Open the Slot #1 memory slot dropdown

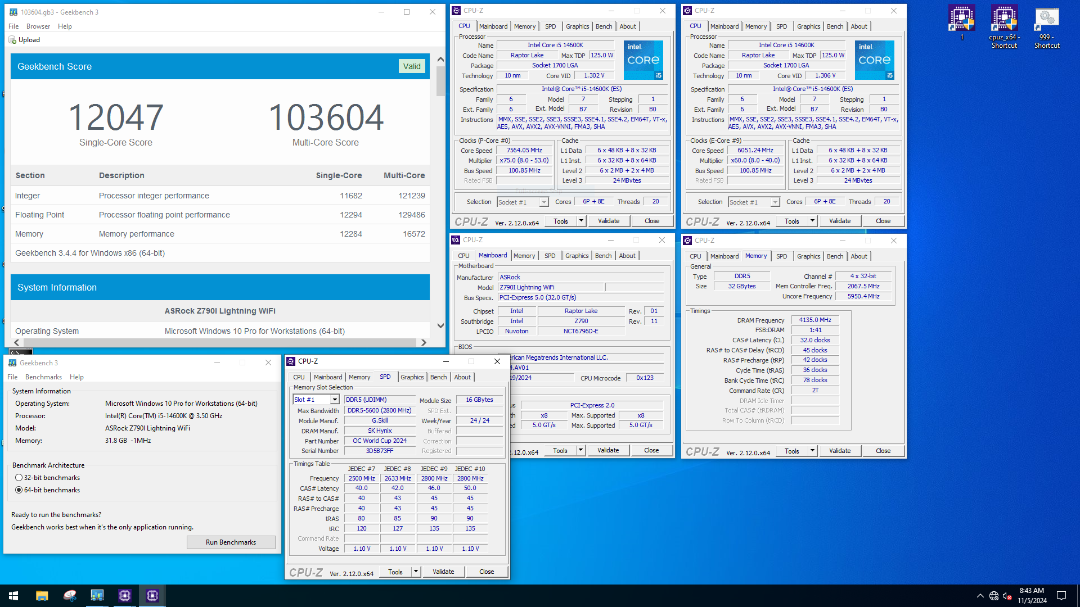335,400
